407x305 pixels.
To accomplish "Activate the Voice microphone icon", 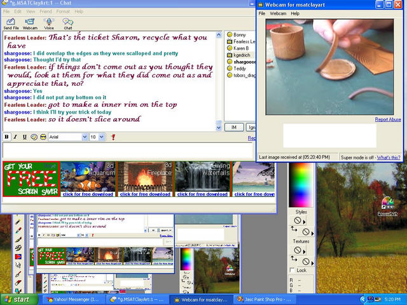I will (49, 24).
